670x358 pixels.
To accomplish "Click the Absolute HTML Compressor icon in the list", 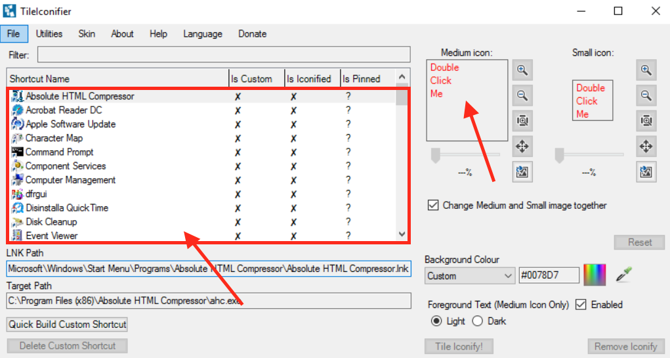I will (x=17, y=97).
